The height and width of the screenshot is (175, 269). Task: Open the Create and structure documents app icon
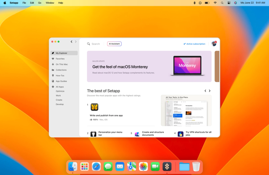[137, 134]
